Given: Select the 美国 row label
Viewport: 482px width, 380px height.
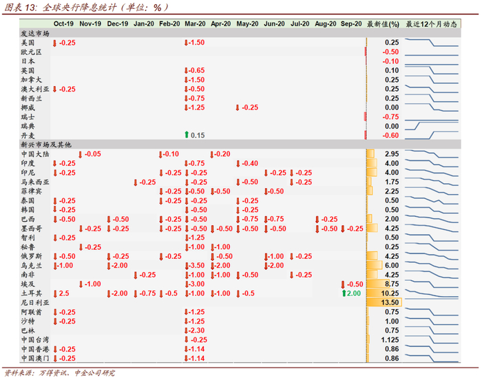Looking at the screenshot, I should pyautogui.click(x=28, y=43).
